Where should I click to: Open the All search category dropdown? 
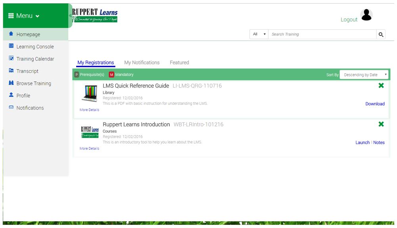(x=259, y=34)
